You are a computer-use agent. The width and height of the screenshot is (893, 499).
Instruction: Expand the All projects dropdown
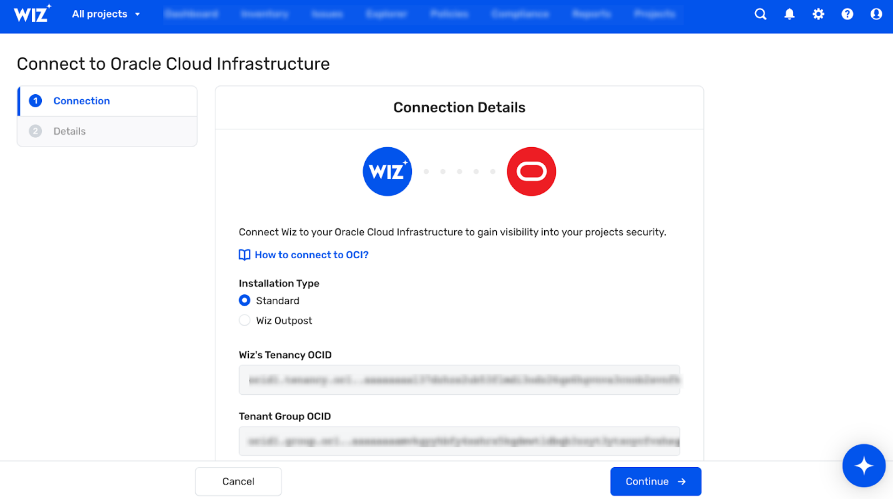pyautogui.click(x=106, y=14)
